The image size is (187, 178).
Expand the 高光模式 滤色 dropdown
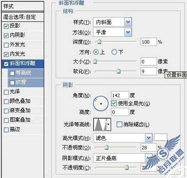coord(123,138)
